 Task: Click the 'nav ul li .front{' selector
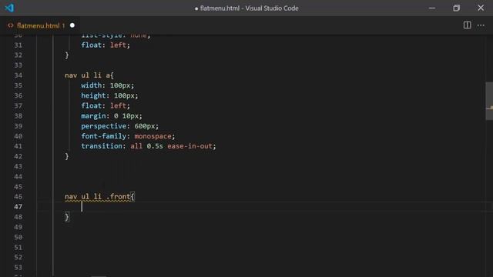(x=99, y=197)
